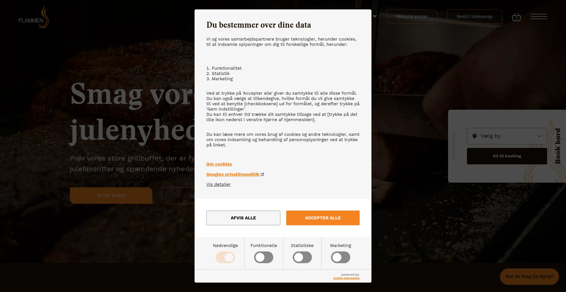This screenshot has width=566, height=292.
Task: Enable the Statistiske cookies switch
Action: tap(302, 257)
